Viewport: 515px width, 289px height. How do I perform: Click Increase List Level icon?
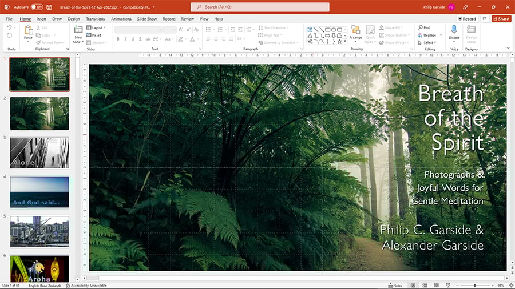tap(240, 30)
